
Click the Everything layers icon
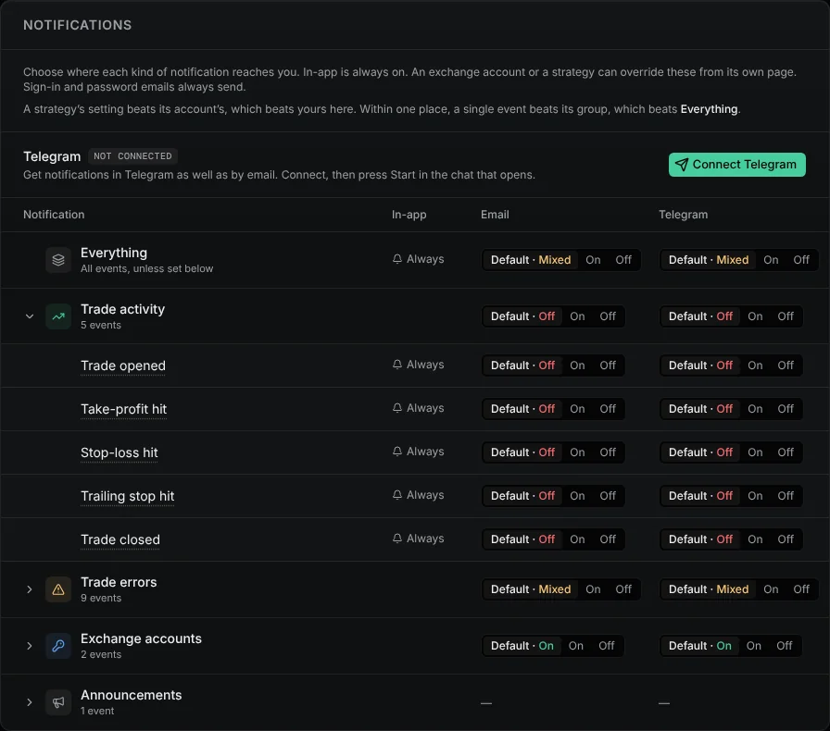click(58, 260)
